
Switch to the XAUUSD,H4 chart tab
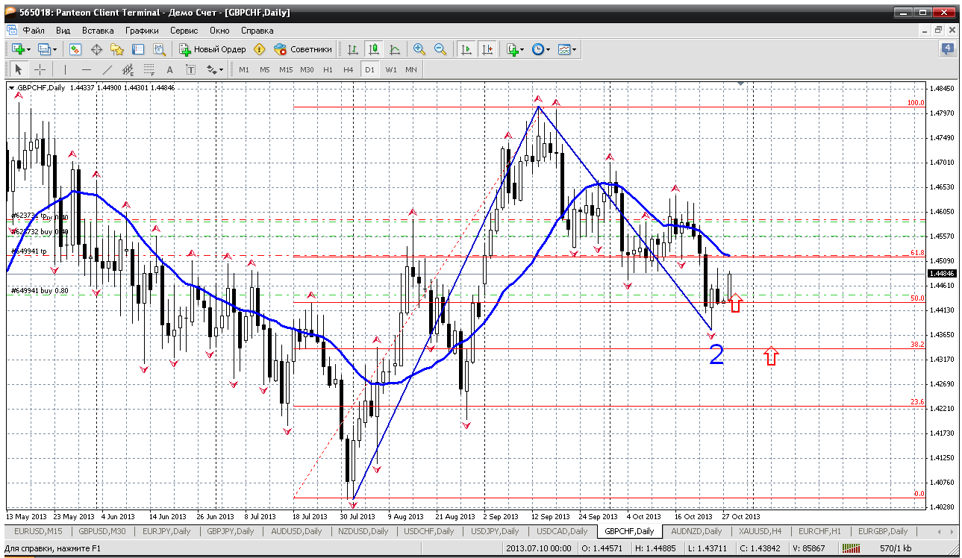tap(760, 531)
